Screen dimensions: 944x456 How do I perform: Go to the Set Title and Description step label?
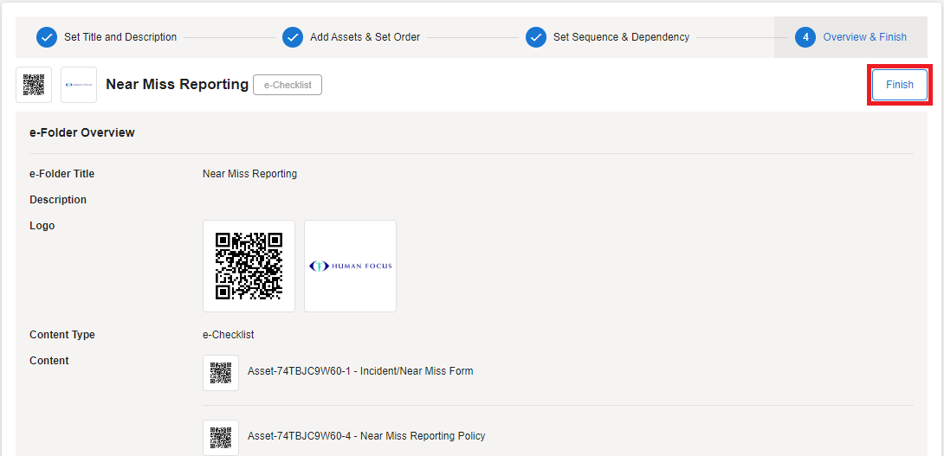pyautogui.click(x=120, y=37)
